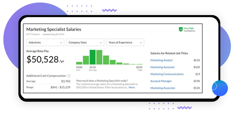Open the Marketing Assistant salary link
The height and width of the screenshot is (113, 234).
click(x=162, y=67)
